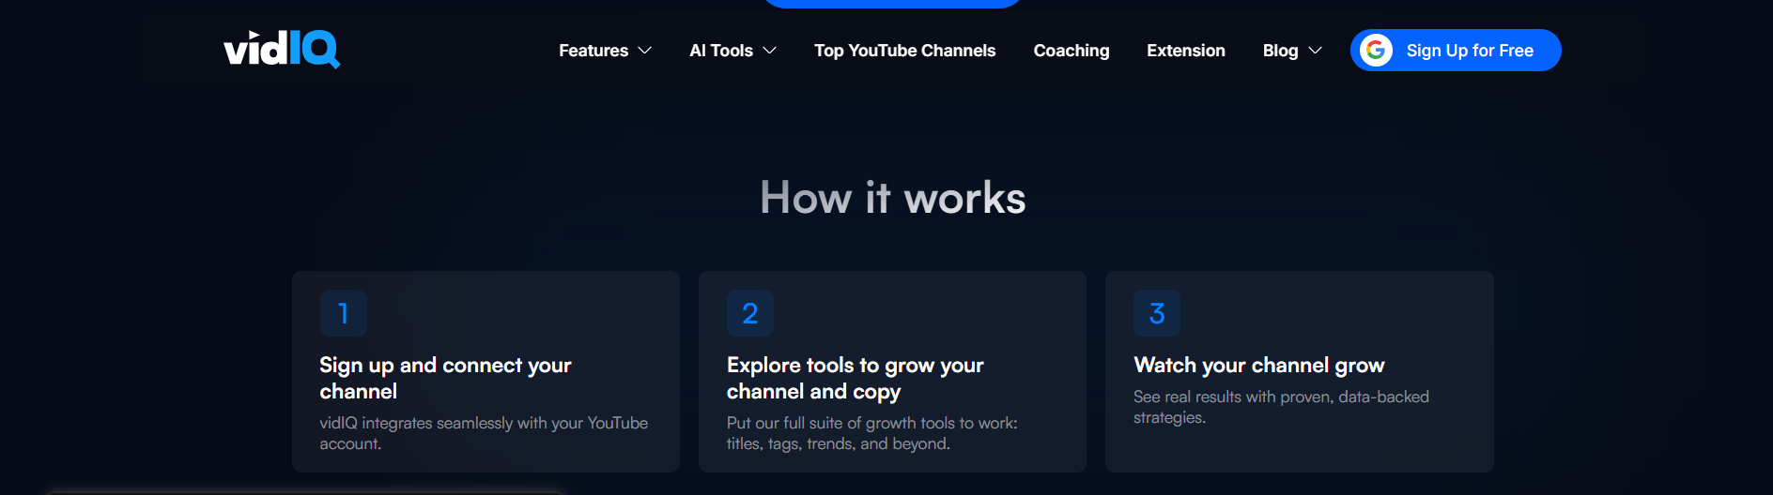Select 'Sign up and connect your channel' title
Image resolution: width=1773 pixels, height=495 pixels.
(x=445, y=378)
